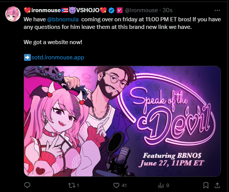This screenshot has width=229, height=192.
Task: Open the share post icon
Action: 217,185
